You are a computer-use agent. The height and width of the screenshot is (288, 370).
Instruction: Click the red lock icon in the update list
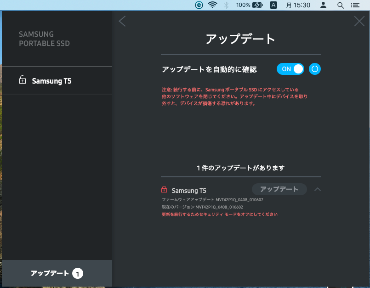click(164, 190)
